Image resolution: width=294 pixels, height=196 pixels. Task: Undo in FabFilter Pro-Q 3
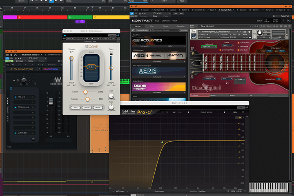[163, 112]
